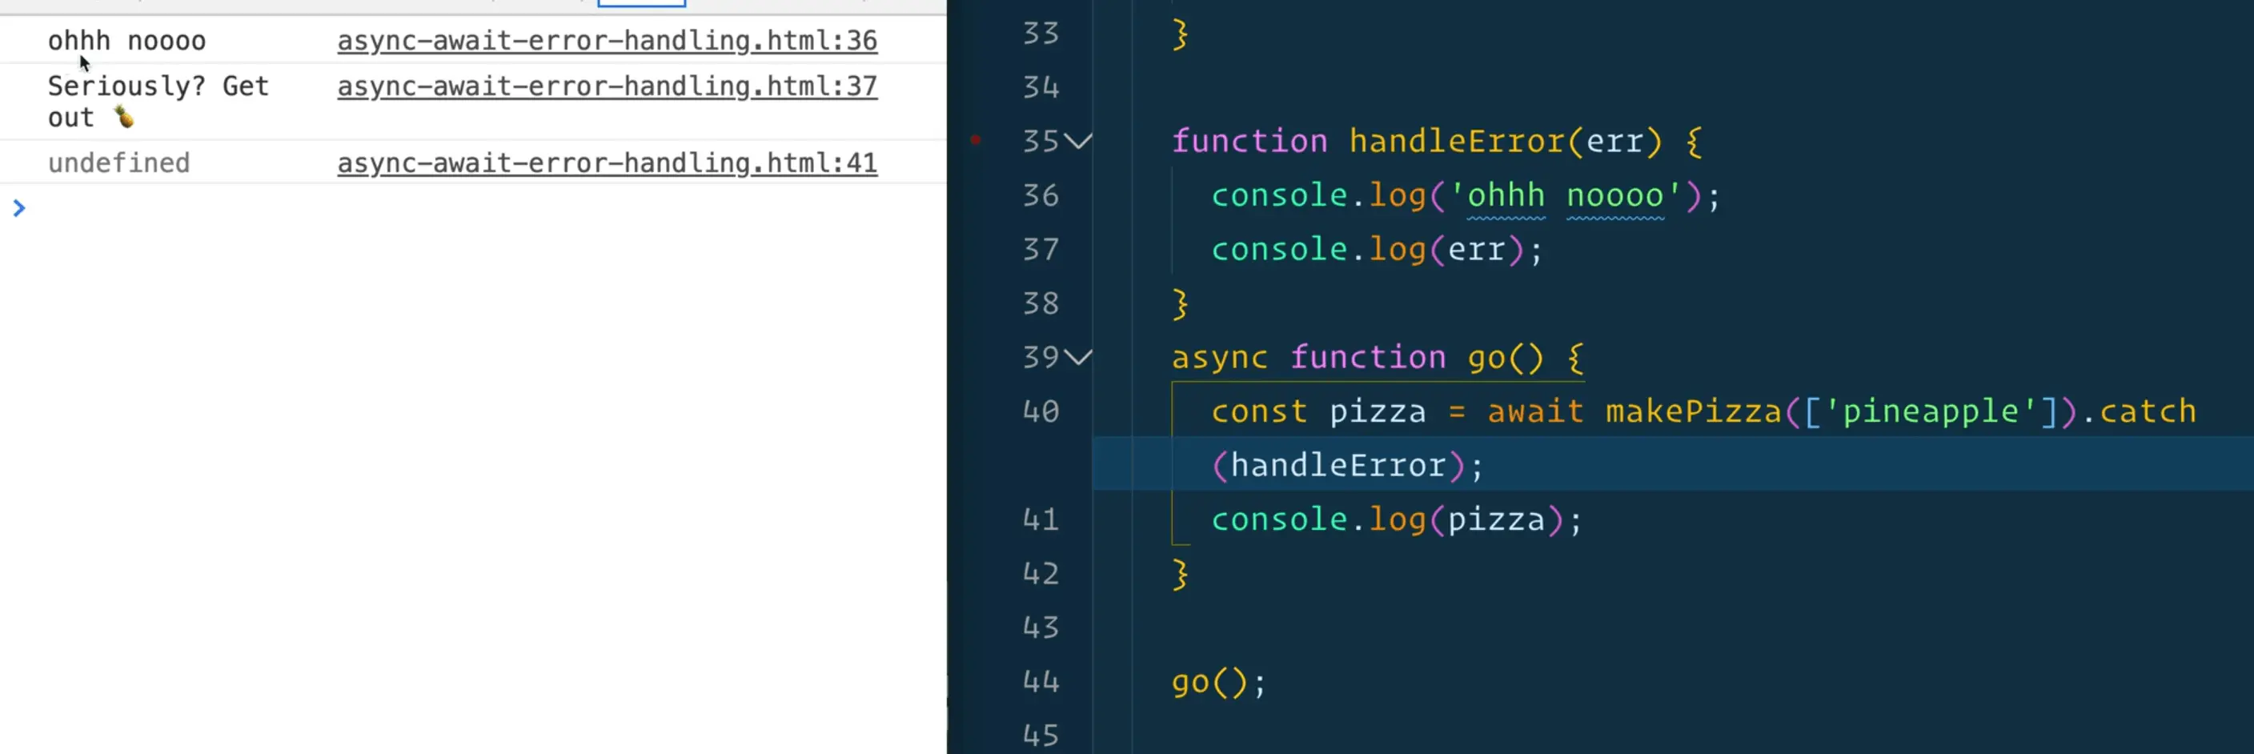Image resolution: width=2254 pixels, height=754 pixels.
Task: Click the console prompt chevron arrow
Action: tap(19, 208)
